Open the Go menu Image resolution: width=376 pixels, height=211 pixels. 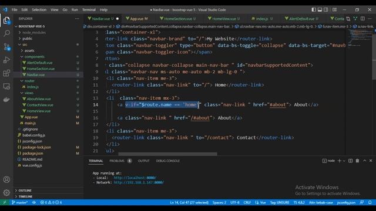(x=65, y=9)
